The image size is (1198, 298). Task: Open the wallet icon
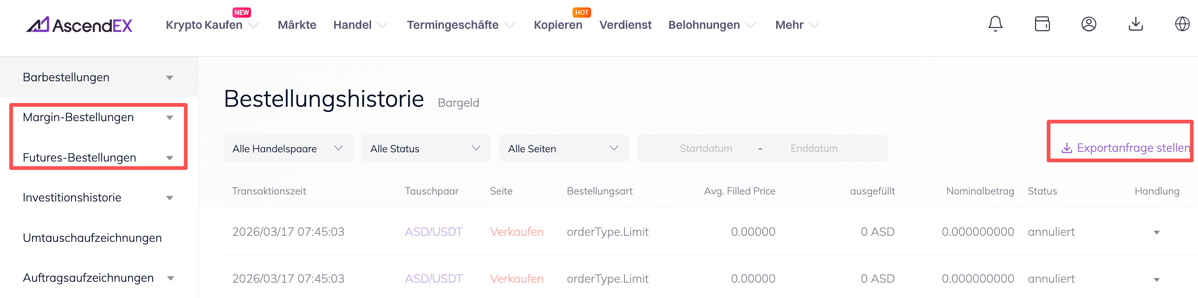coord(1042,24)
